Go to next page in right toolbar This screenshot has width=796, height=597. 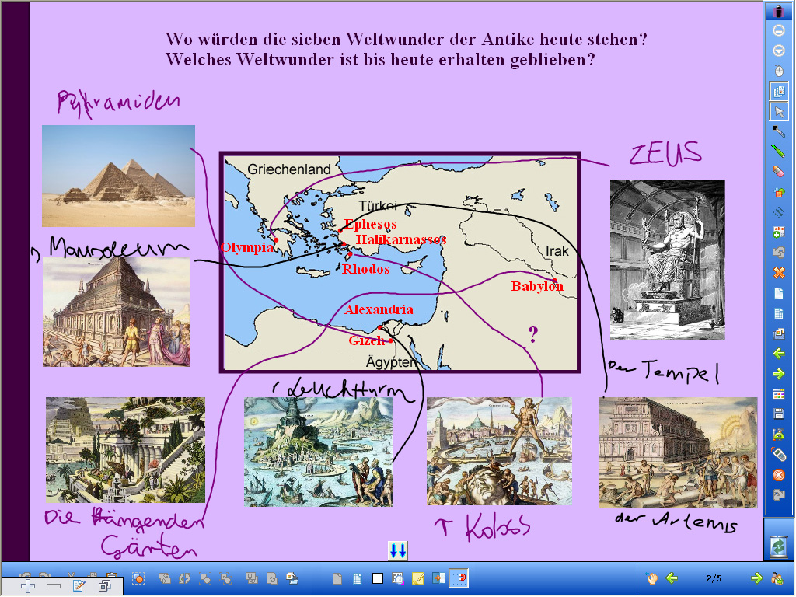(x=779, y=374)
